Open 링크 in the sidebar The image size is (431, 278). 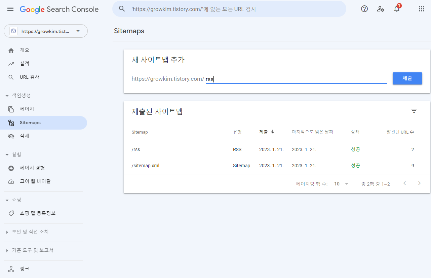pyautogui.click(x=43, y=269)
